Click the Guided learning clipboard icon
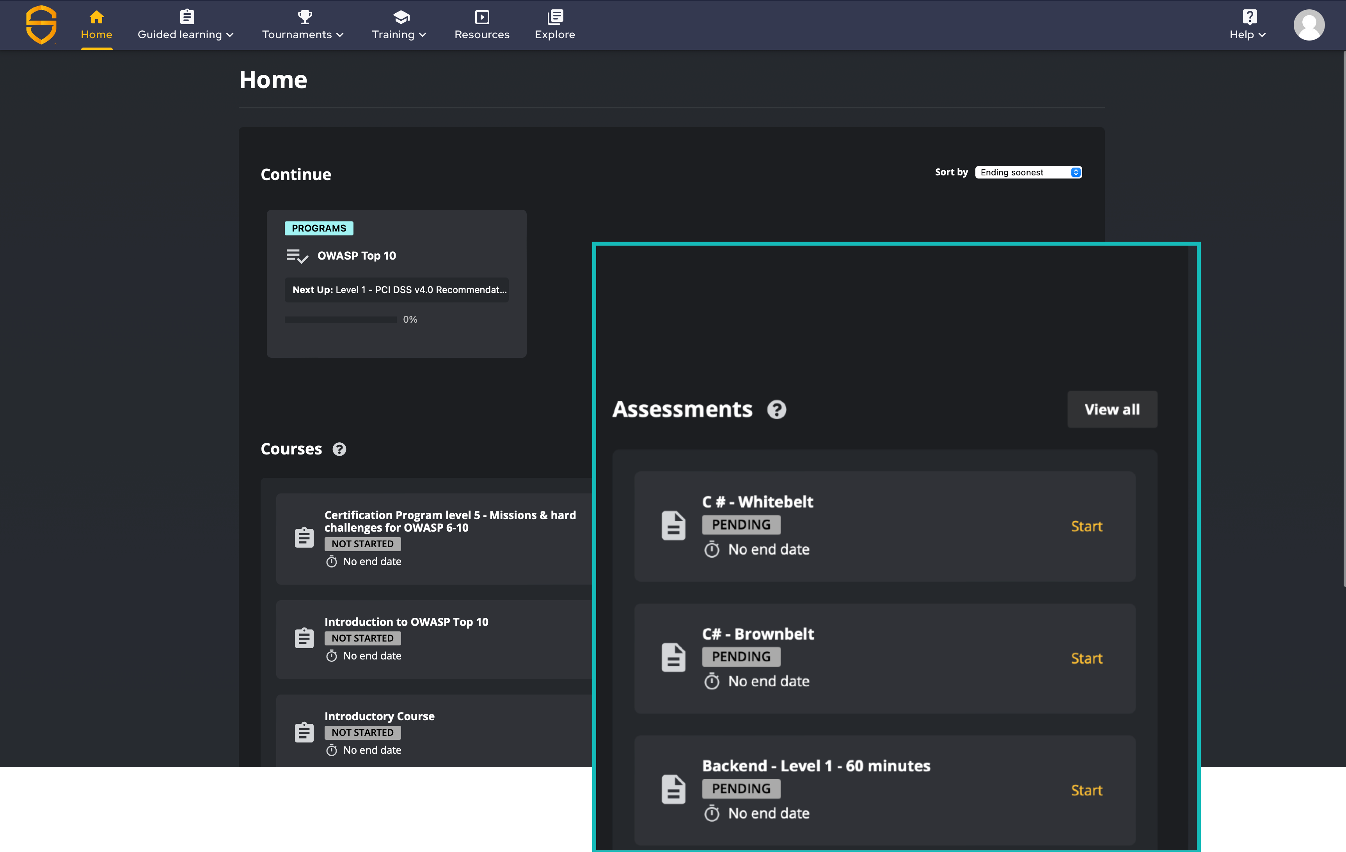 pos(187,17)
